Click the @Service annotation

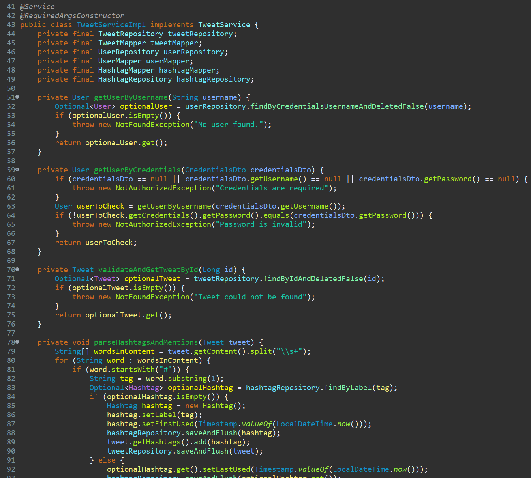pyautogui.click(x=37, y=6)
